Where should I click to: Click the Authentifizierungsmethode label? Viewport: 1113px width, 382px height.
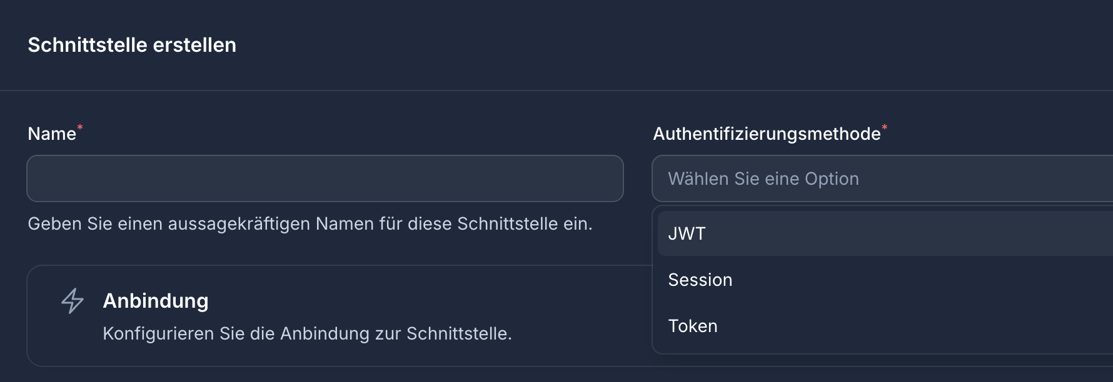click(767, 134)
